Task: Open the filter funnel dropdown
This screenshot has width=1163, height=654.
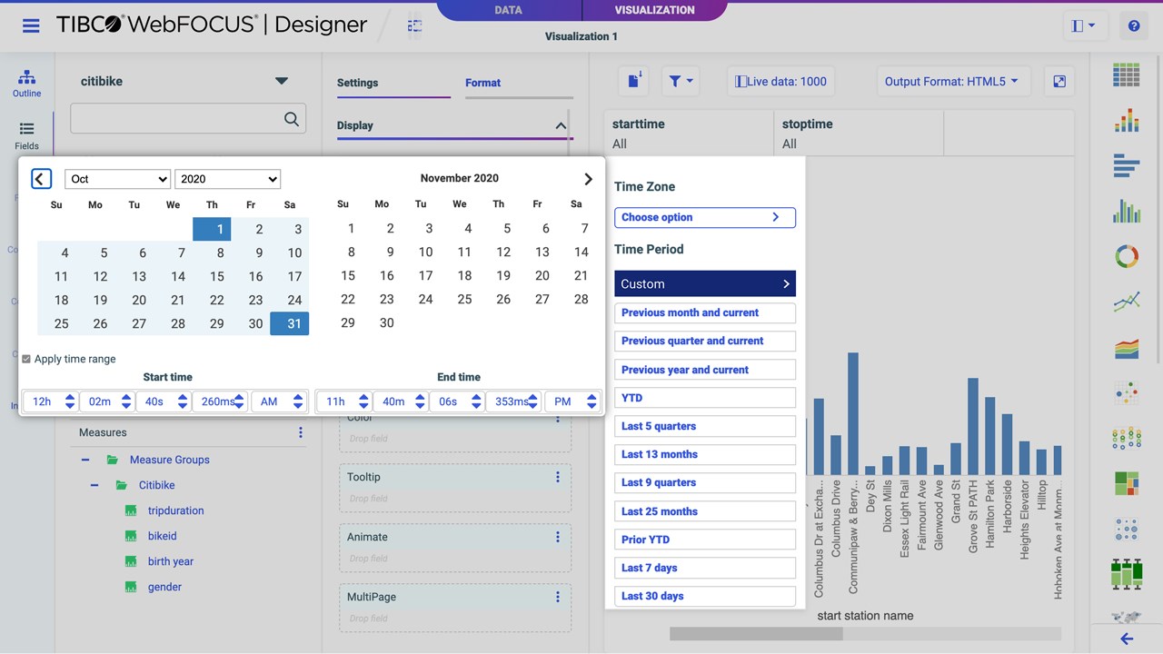Action: (681, 81)
